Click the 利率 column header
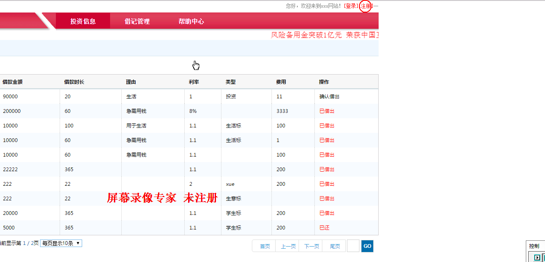Screen dimensions: 545x262 pos(194,82)
